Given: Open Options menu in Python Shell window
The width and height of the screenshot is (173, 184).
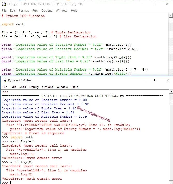Looking at the screenshot, I should coord(48,87).
